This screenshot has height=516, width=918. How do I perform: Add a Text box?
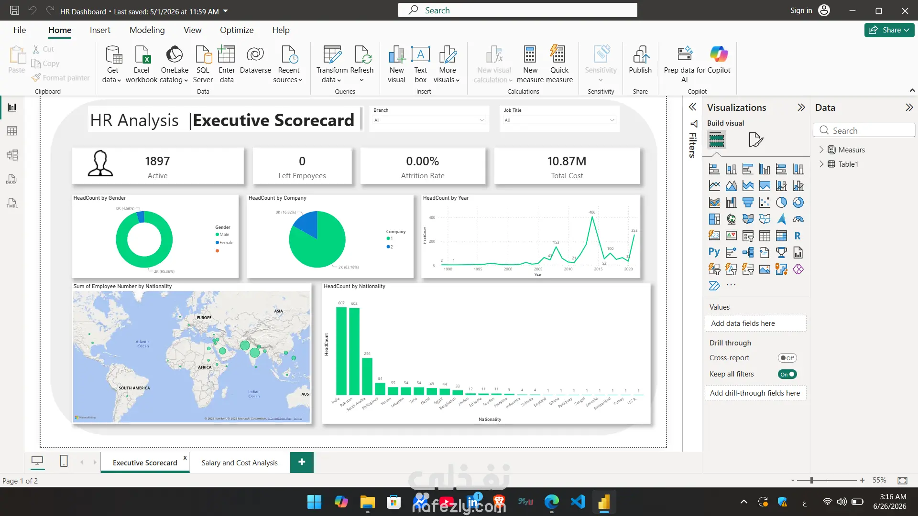click(x=421, y=64)
